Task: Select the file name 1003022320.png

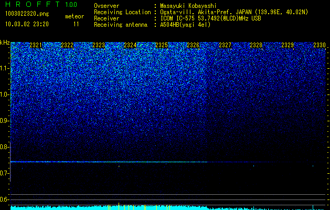Action: pyautogui.click(x=27, y=14)
